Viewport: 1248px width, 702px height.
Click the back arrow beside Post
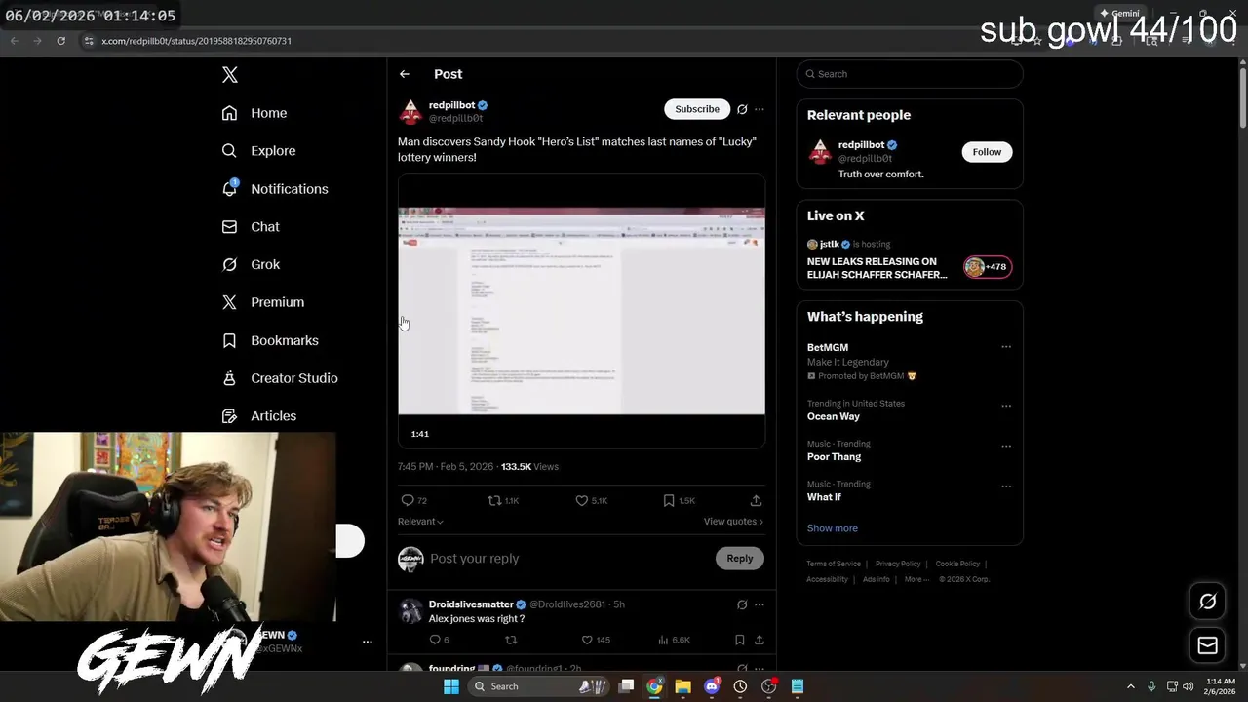point(405,74)
